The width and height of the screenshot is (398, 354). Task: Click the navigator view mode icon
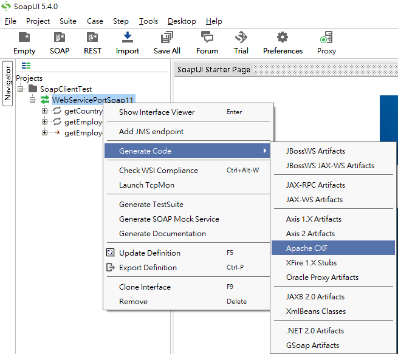click(26, 66)
